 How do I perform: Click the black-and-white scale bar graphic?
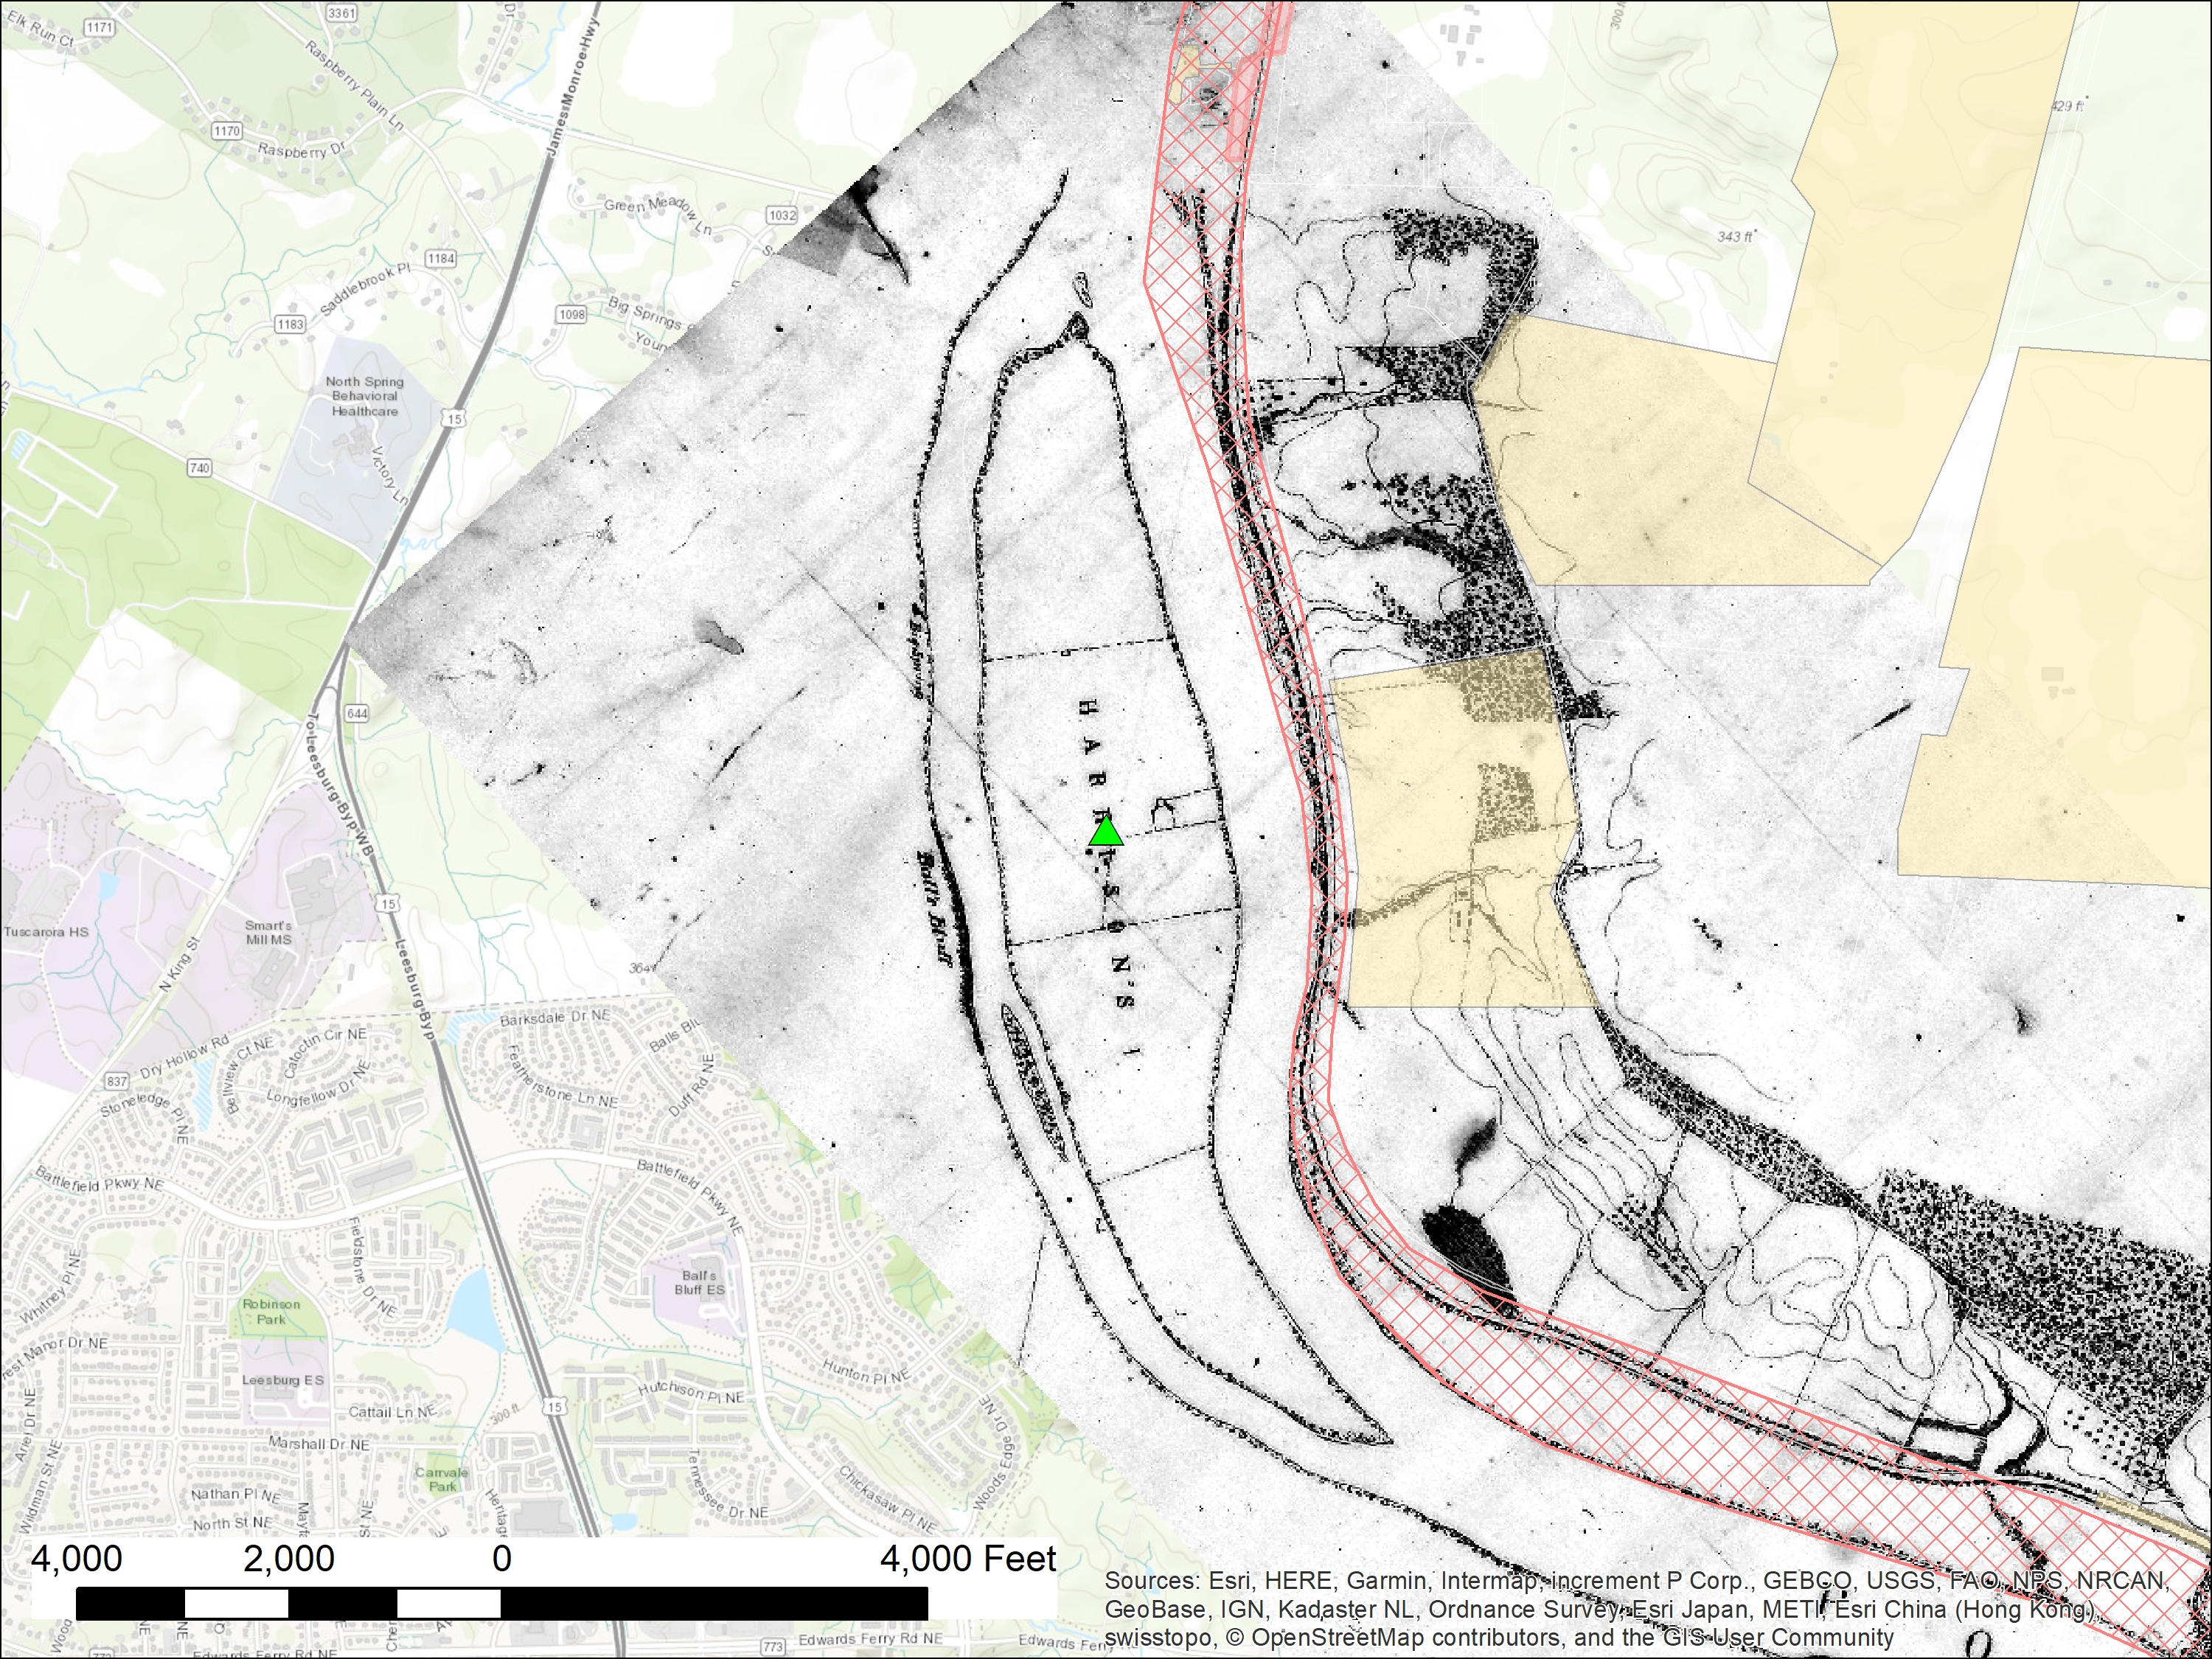502,1603
